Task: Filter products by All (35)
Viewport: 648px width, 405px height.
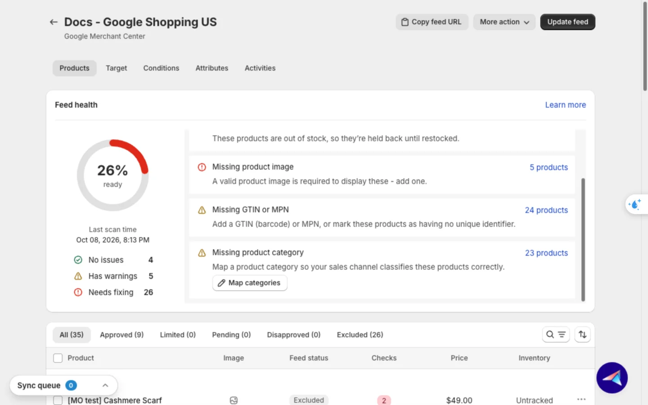Action: click(x=72, y=335)
